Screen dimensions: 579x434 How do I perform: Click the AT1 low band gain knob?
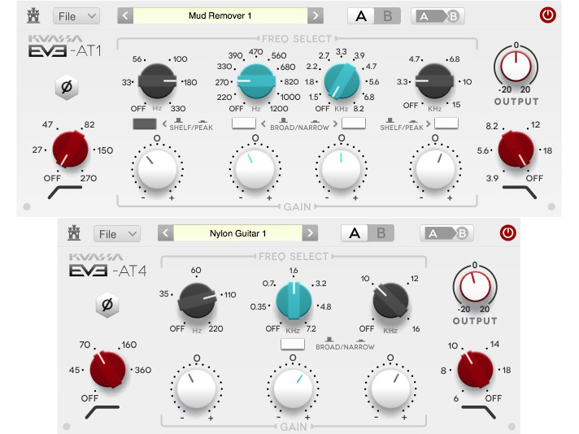click(x=157, y=169)
